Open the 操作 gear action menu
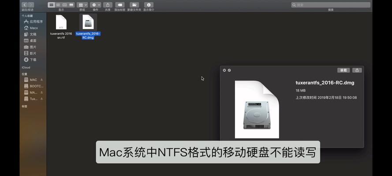 96,5
